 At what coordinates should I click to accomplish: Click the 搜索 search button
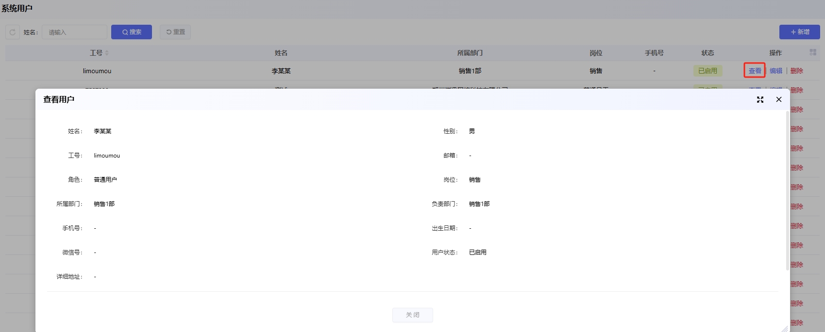click(132, 32)
